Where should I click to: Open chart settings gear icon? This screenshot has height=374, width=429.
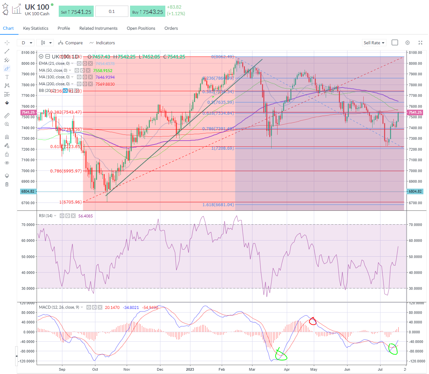click(408, 43)
